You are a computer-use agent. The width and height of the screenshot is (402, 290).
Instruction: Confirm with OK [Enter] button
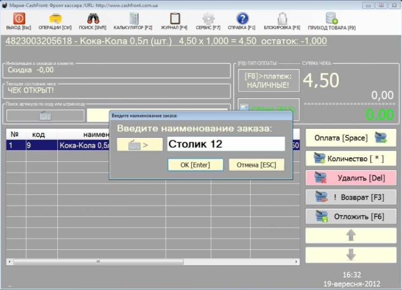[195, 165]
